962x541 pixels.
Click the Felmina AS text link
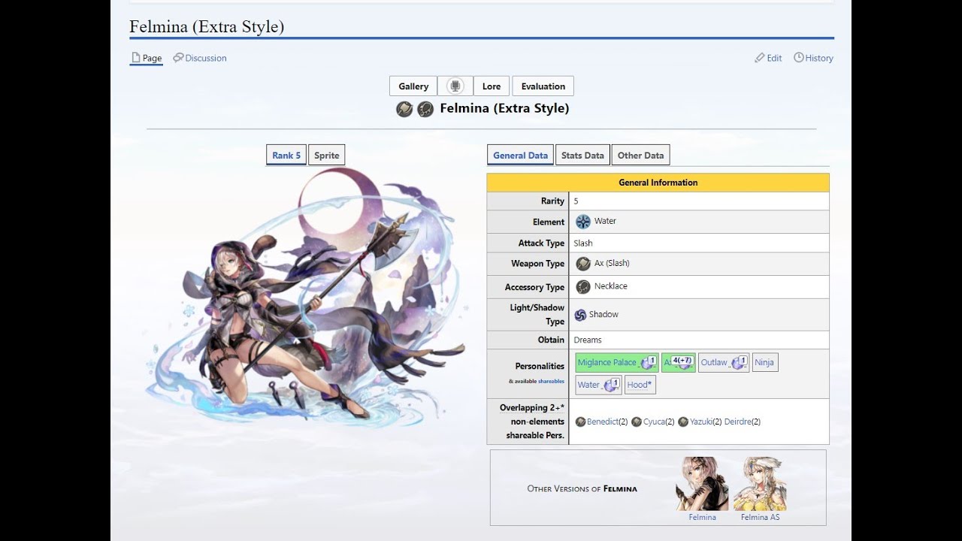(x=760, y=517)
